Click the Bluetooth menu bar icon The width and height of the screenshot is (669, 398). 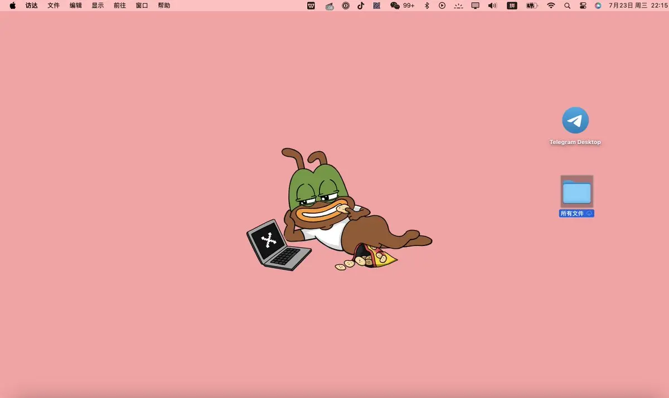pyautogui.click(x=427, y=6)
